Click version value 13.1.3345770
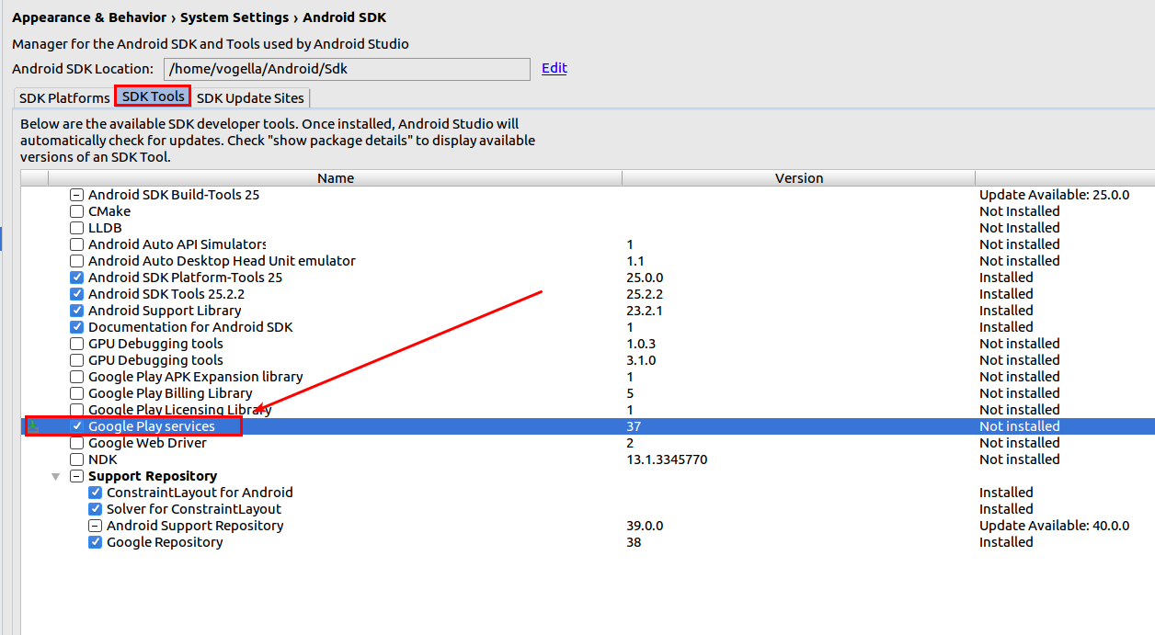Image resolution: width=1155 pixels, height=635 pixels. pyautogui.click(x=667, y=459)
